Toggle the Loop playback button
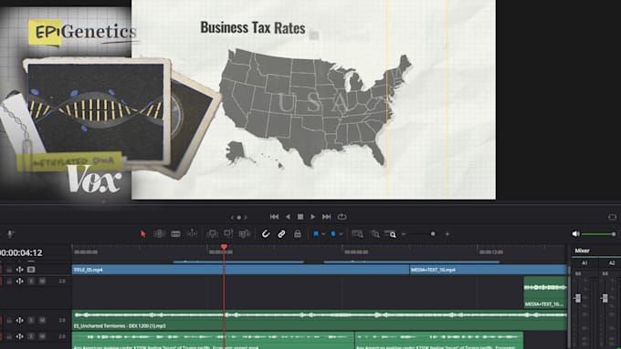 [x=342, y=217]
